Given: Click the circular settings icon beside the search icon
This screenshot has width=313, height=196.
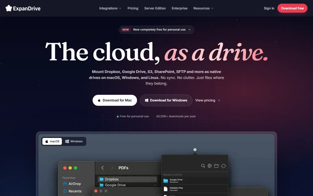Looking at the screenshot, I should pos(210,166).
